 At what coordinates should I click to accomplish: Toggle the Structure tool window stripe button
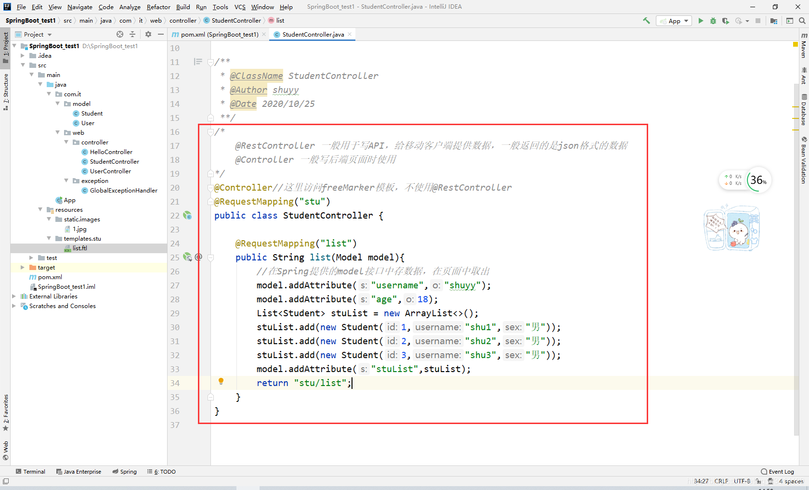tap(5, 92)
